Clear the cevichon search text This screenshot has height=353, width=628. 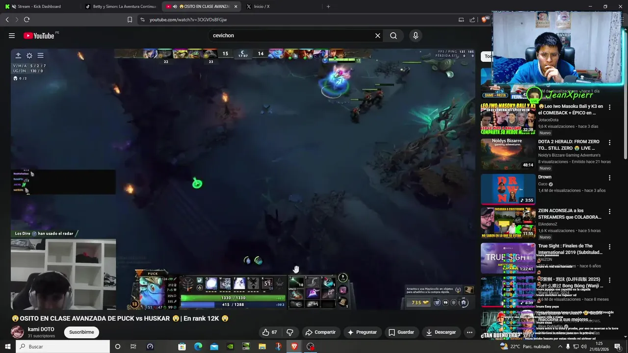(x=378, y=36)
